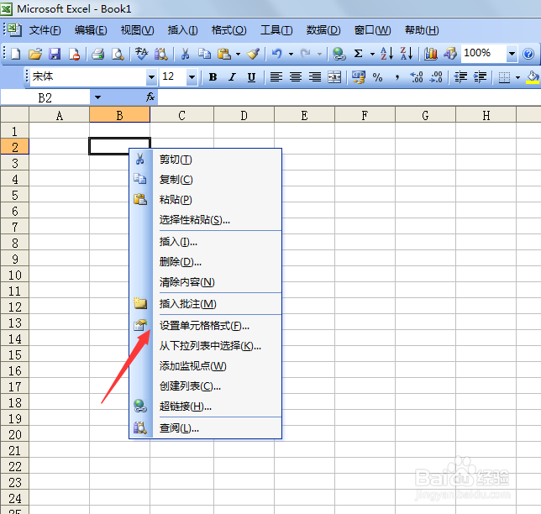Viewport: 541px width, 514px height.
Task: Expand the Borders dropdown arrow
Action: (517, 77)
